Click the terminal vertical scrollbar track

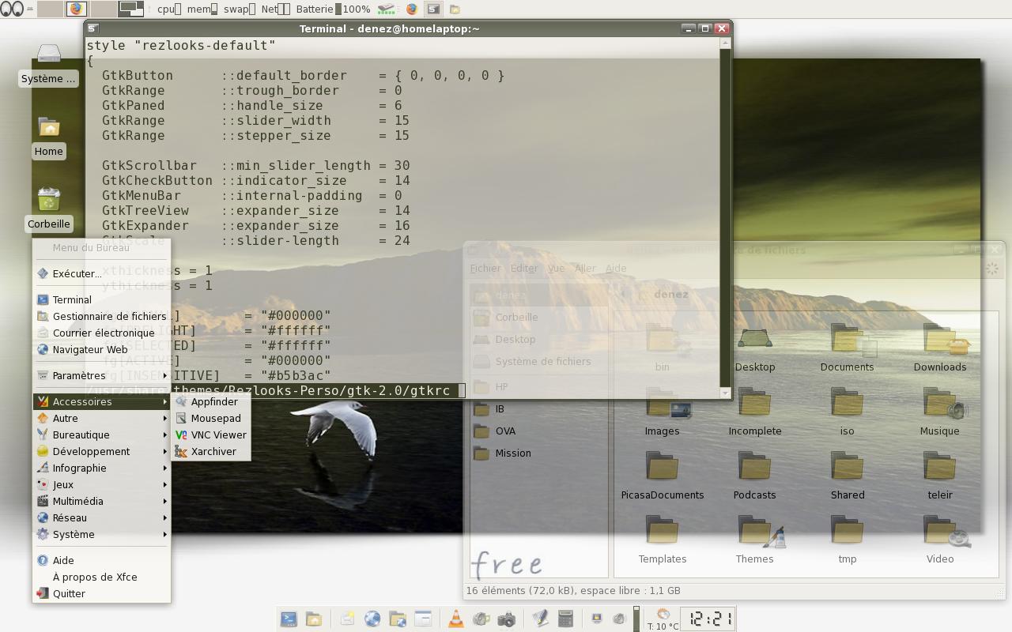(726, 218)
